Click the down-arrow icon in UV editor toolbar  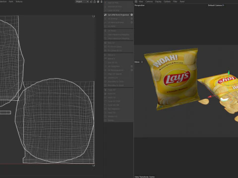(x=102, y=1)
